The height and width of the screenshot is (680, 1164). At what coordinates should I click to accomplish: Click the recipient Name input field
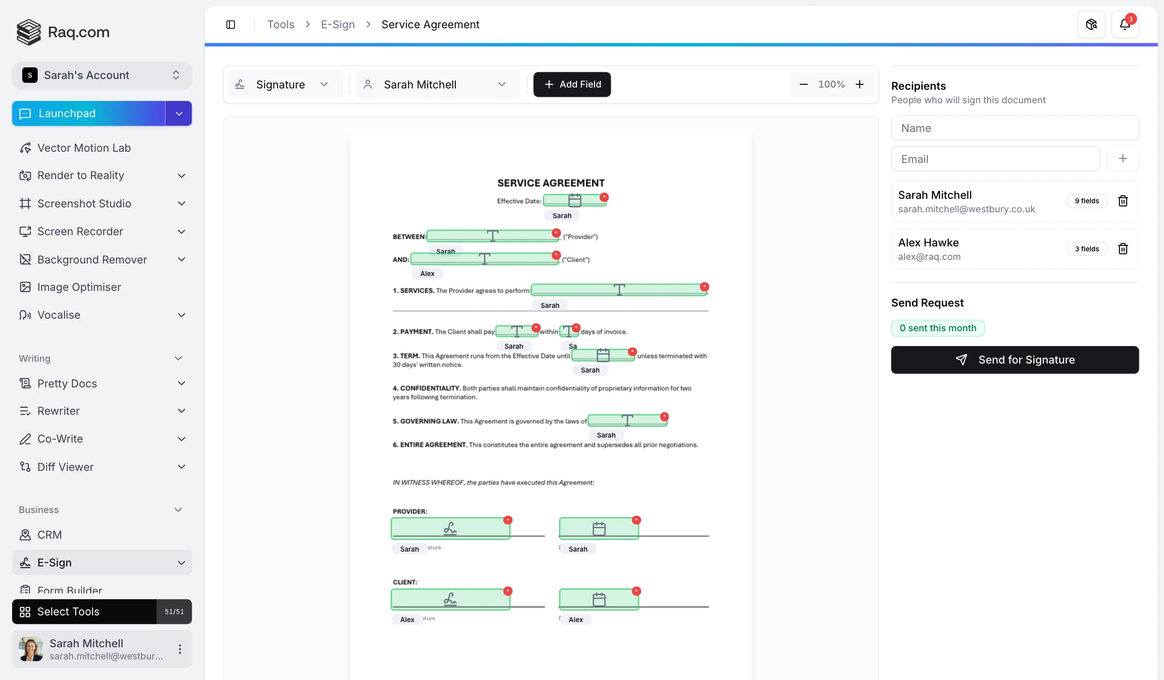1014,128
